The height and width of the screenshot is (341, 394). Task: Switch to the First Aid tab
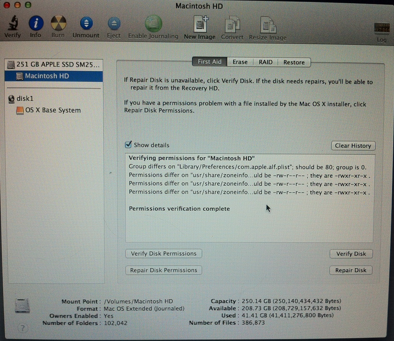point(209,62)
